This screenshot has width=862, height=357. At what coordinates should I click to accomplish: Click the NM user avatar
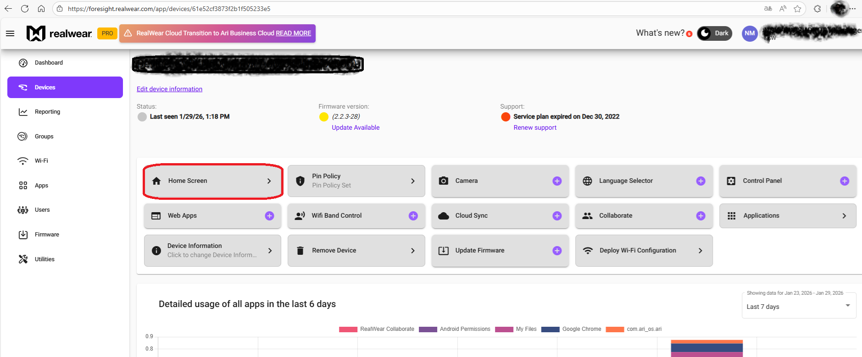tap(750, 33)
